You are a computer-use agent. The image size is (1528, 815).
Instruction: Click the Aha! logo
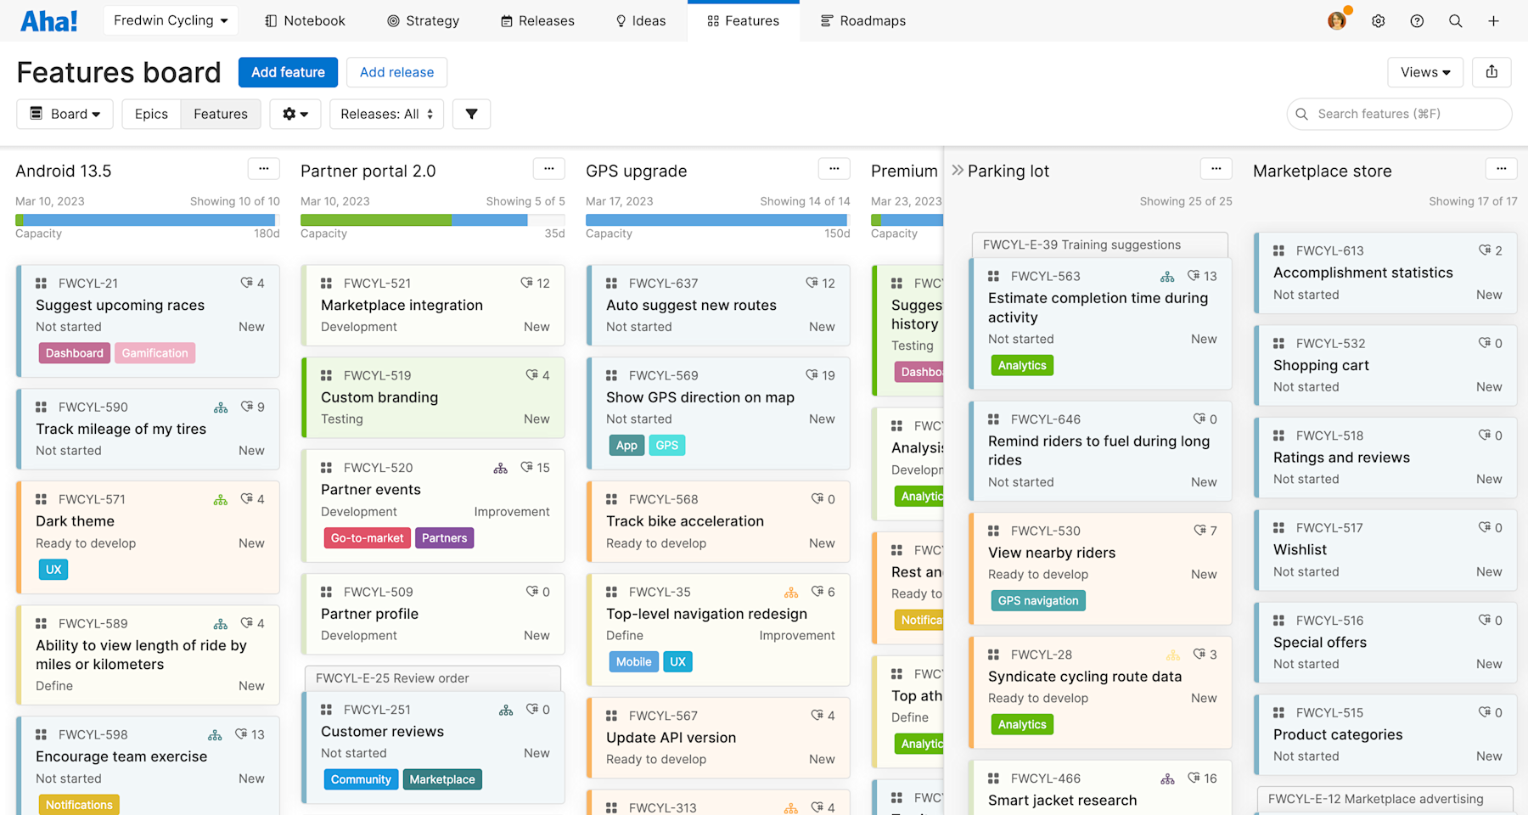coord(48,20)
